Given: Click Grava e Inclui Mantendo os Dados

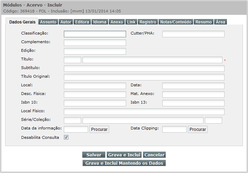Looking at the screenshot, I should click(124, 163).
